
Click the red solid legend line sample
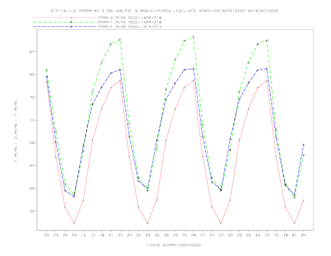click(65, 18)
